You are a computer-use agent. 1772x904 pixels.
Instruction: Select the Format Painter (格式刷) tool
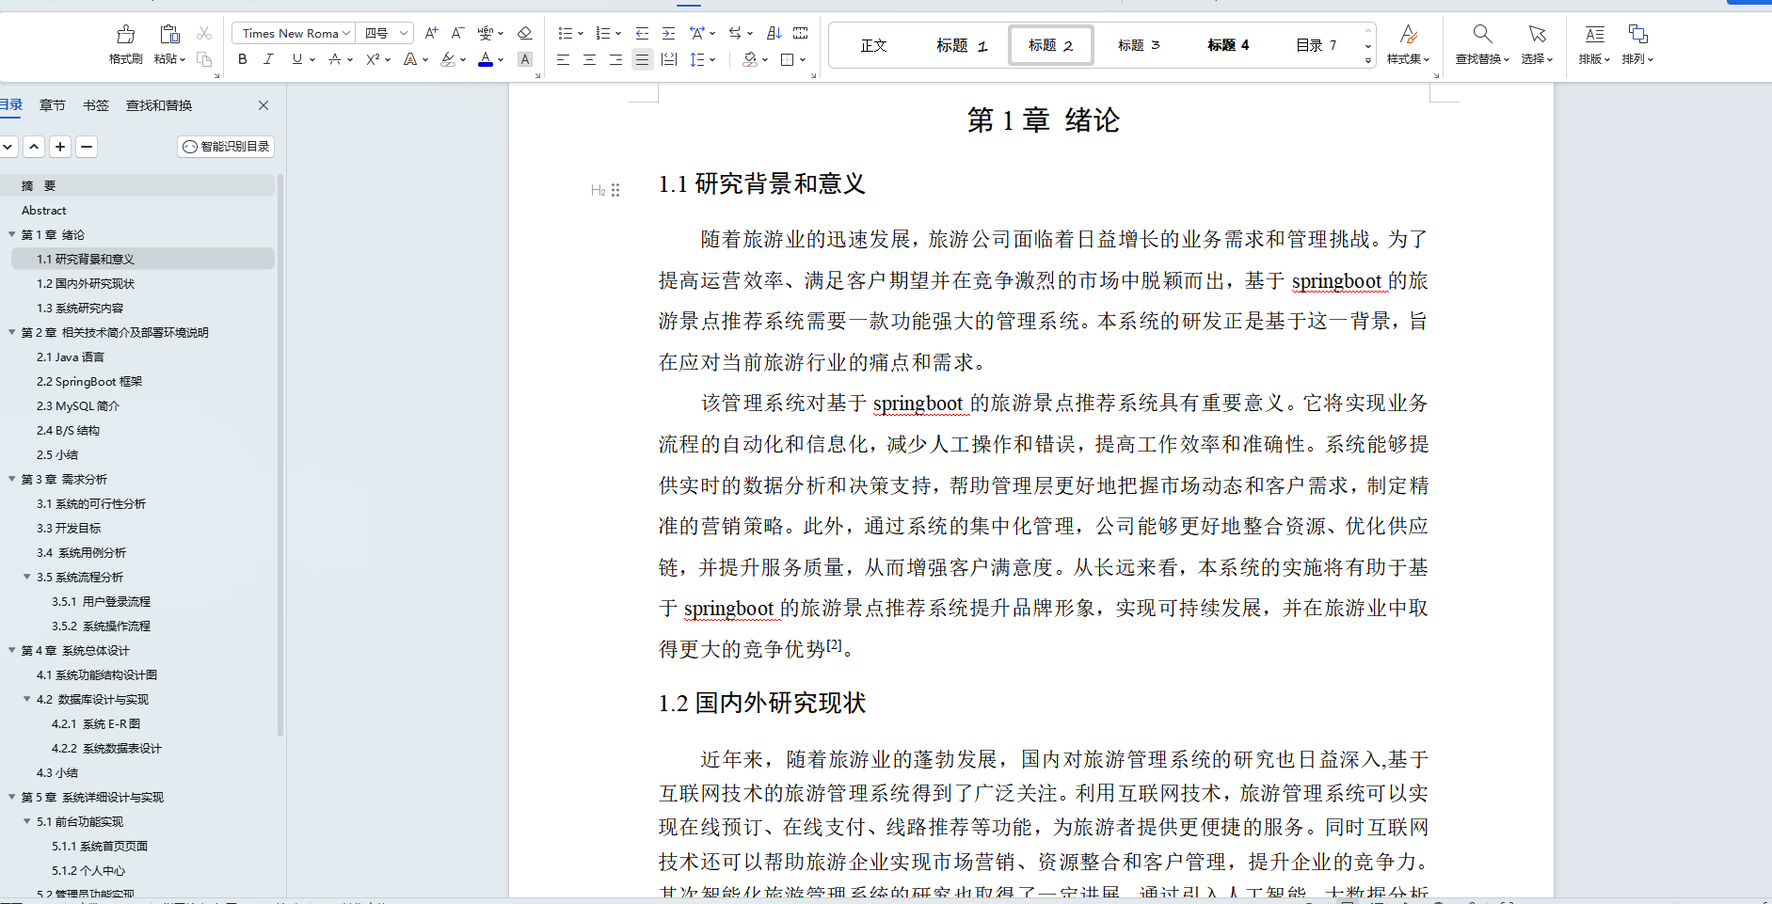125,38
